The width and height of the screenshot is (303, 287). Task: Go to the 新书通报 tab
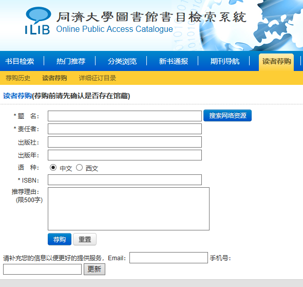click(x=174, y=61)
